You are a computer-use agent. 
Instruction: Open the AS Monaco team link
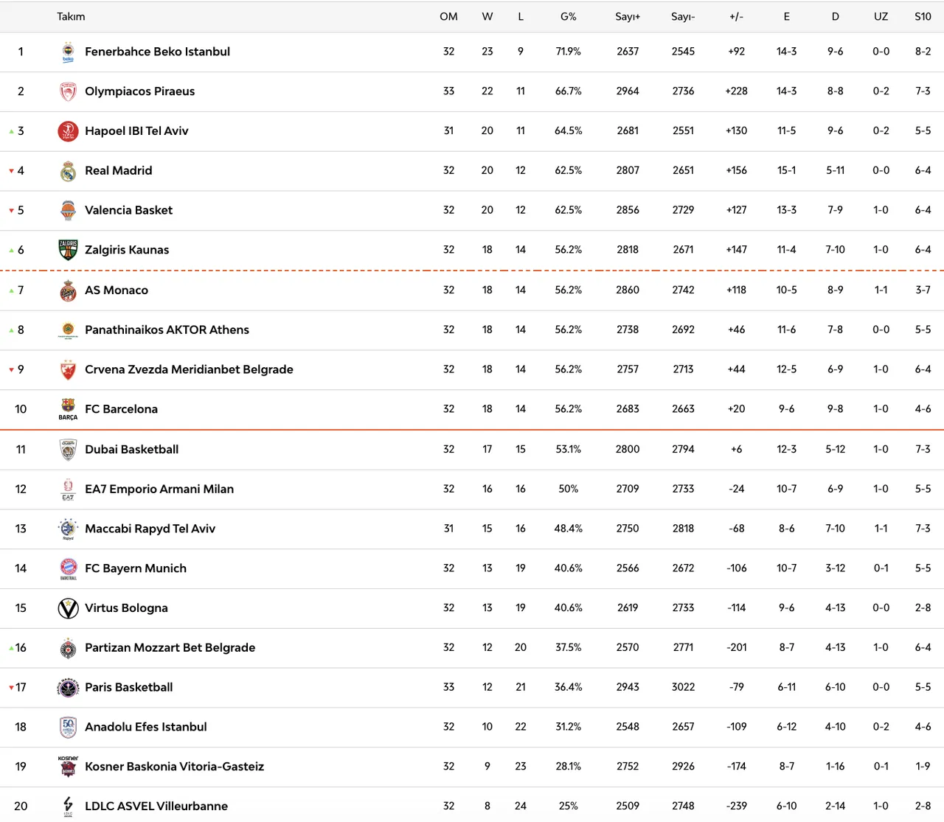(117, 290)
